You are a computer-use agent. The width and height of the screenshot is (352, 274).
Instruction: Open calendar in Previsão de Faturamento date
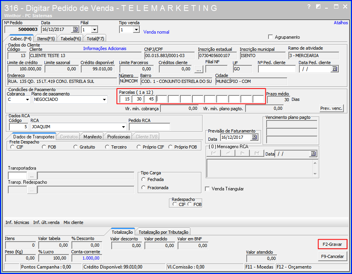point(254,137)
